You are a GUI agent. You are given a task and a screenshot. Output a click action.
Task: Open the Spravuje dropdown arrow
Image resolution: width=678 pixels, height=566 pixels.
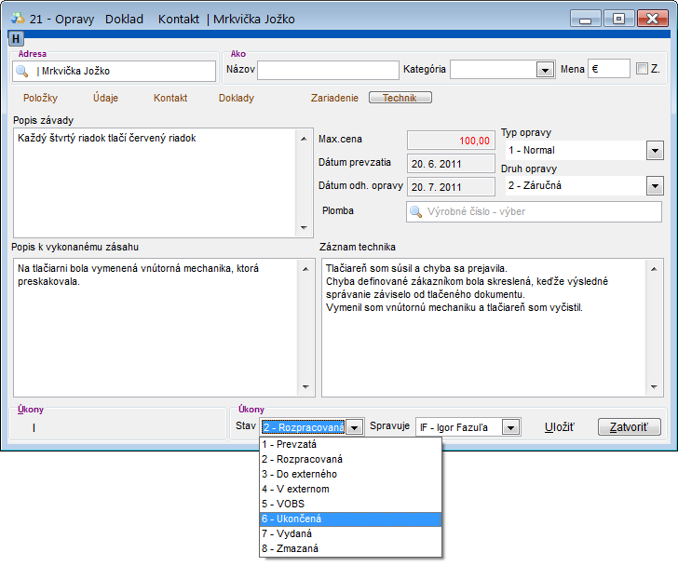(510, 427)
